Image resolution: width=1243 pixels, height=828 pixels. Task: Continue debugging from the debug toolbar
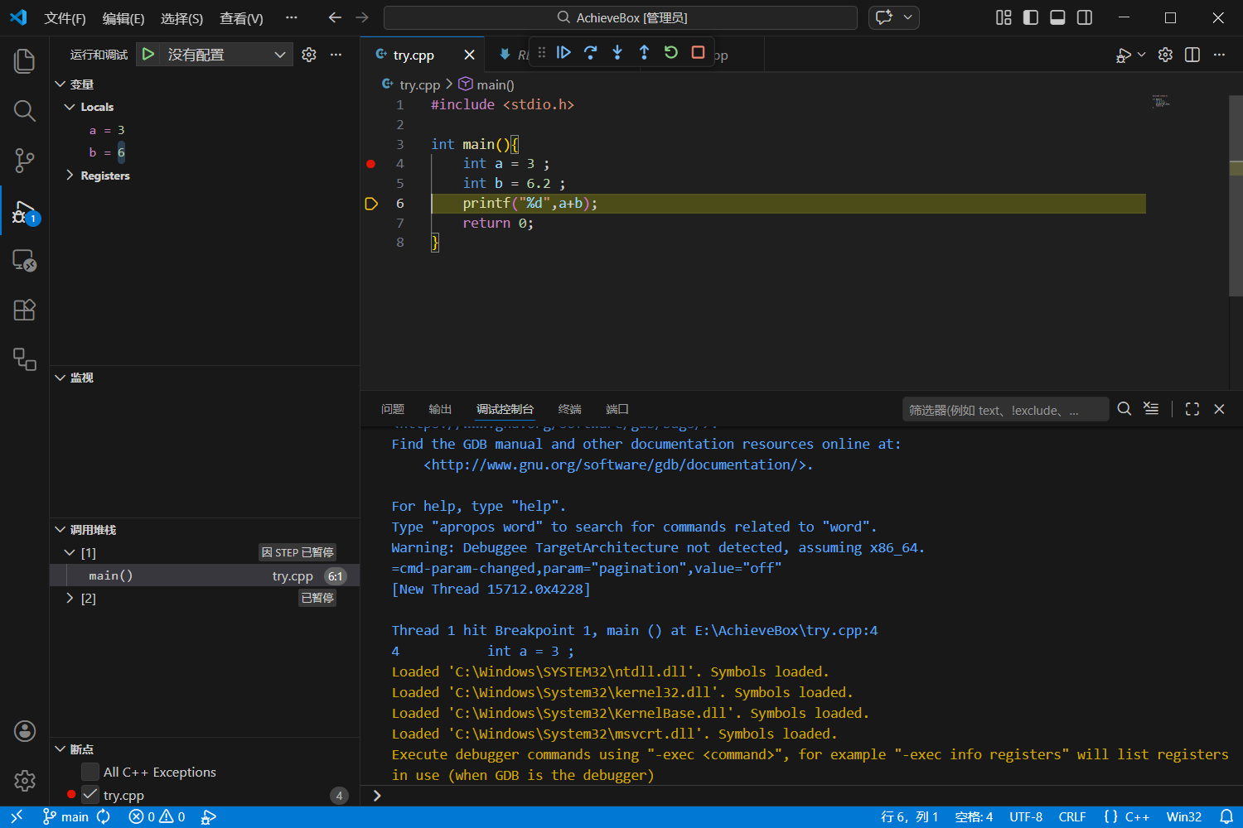pos(563,53)
